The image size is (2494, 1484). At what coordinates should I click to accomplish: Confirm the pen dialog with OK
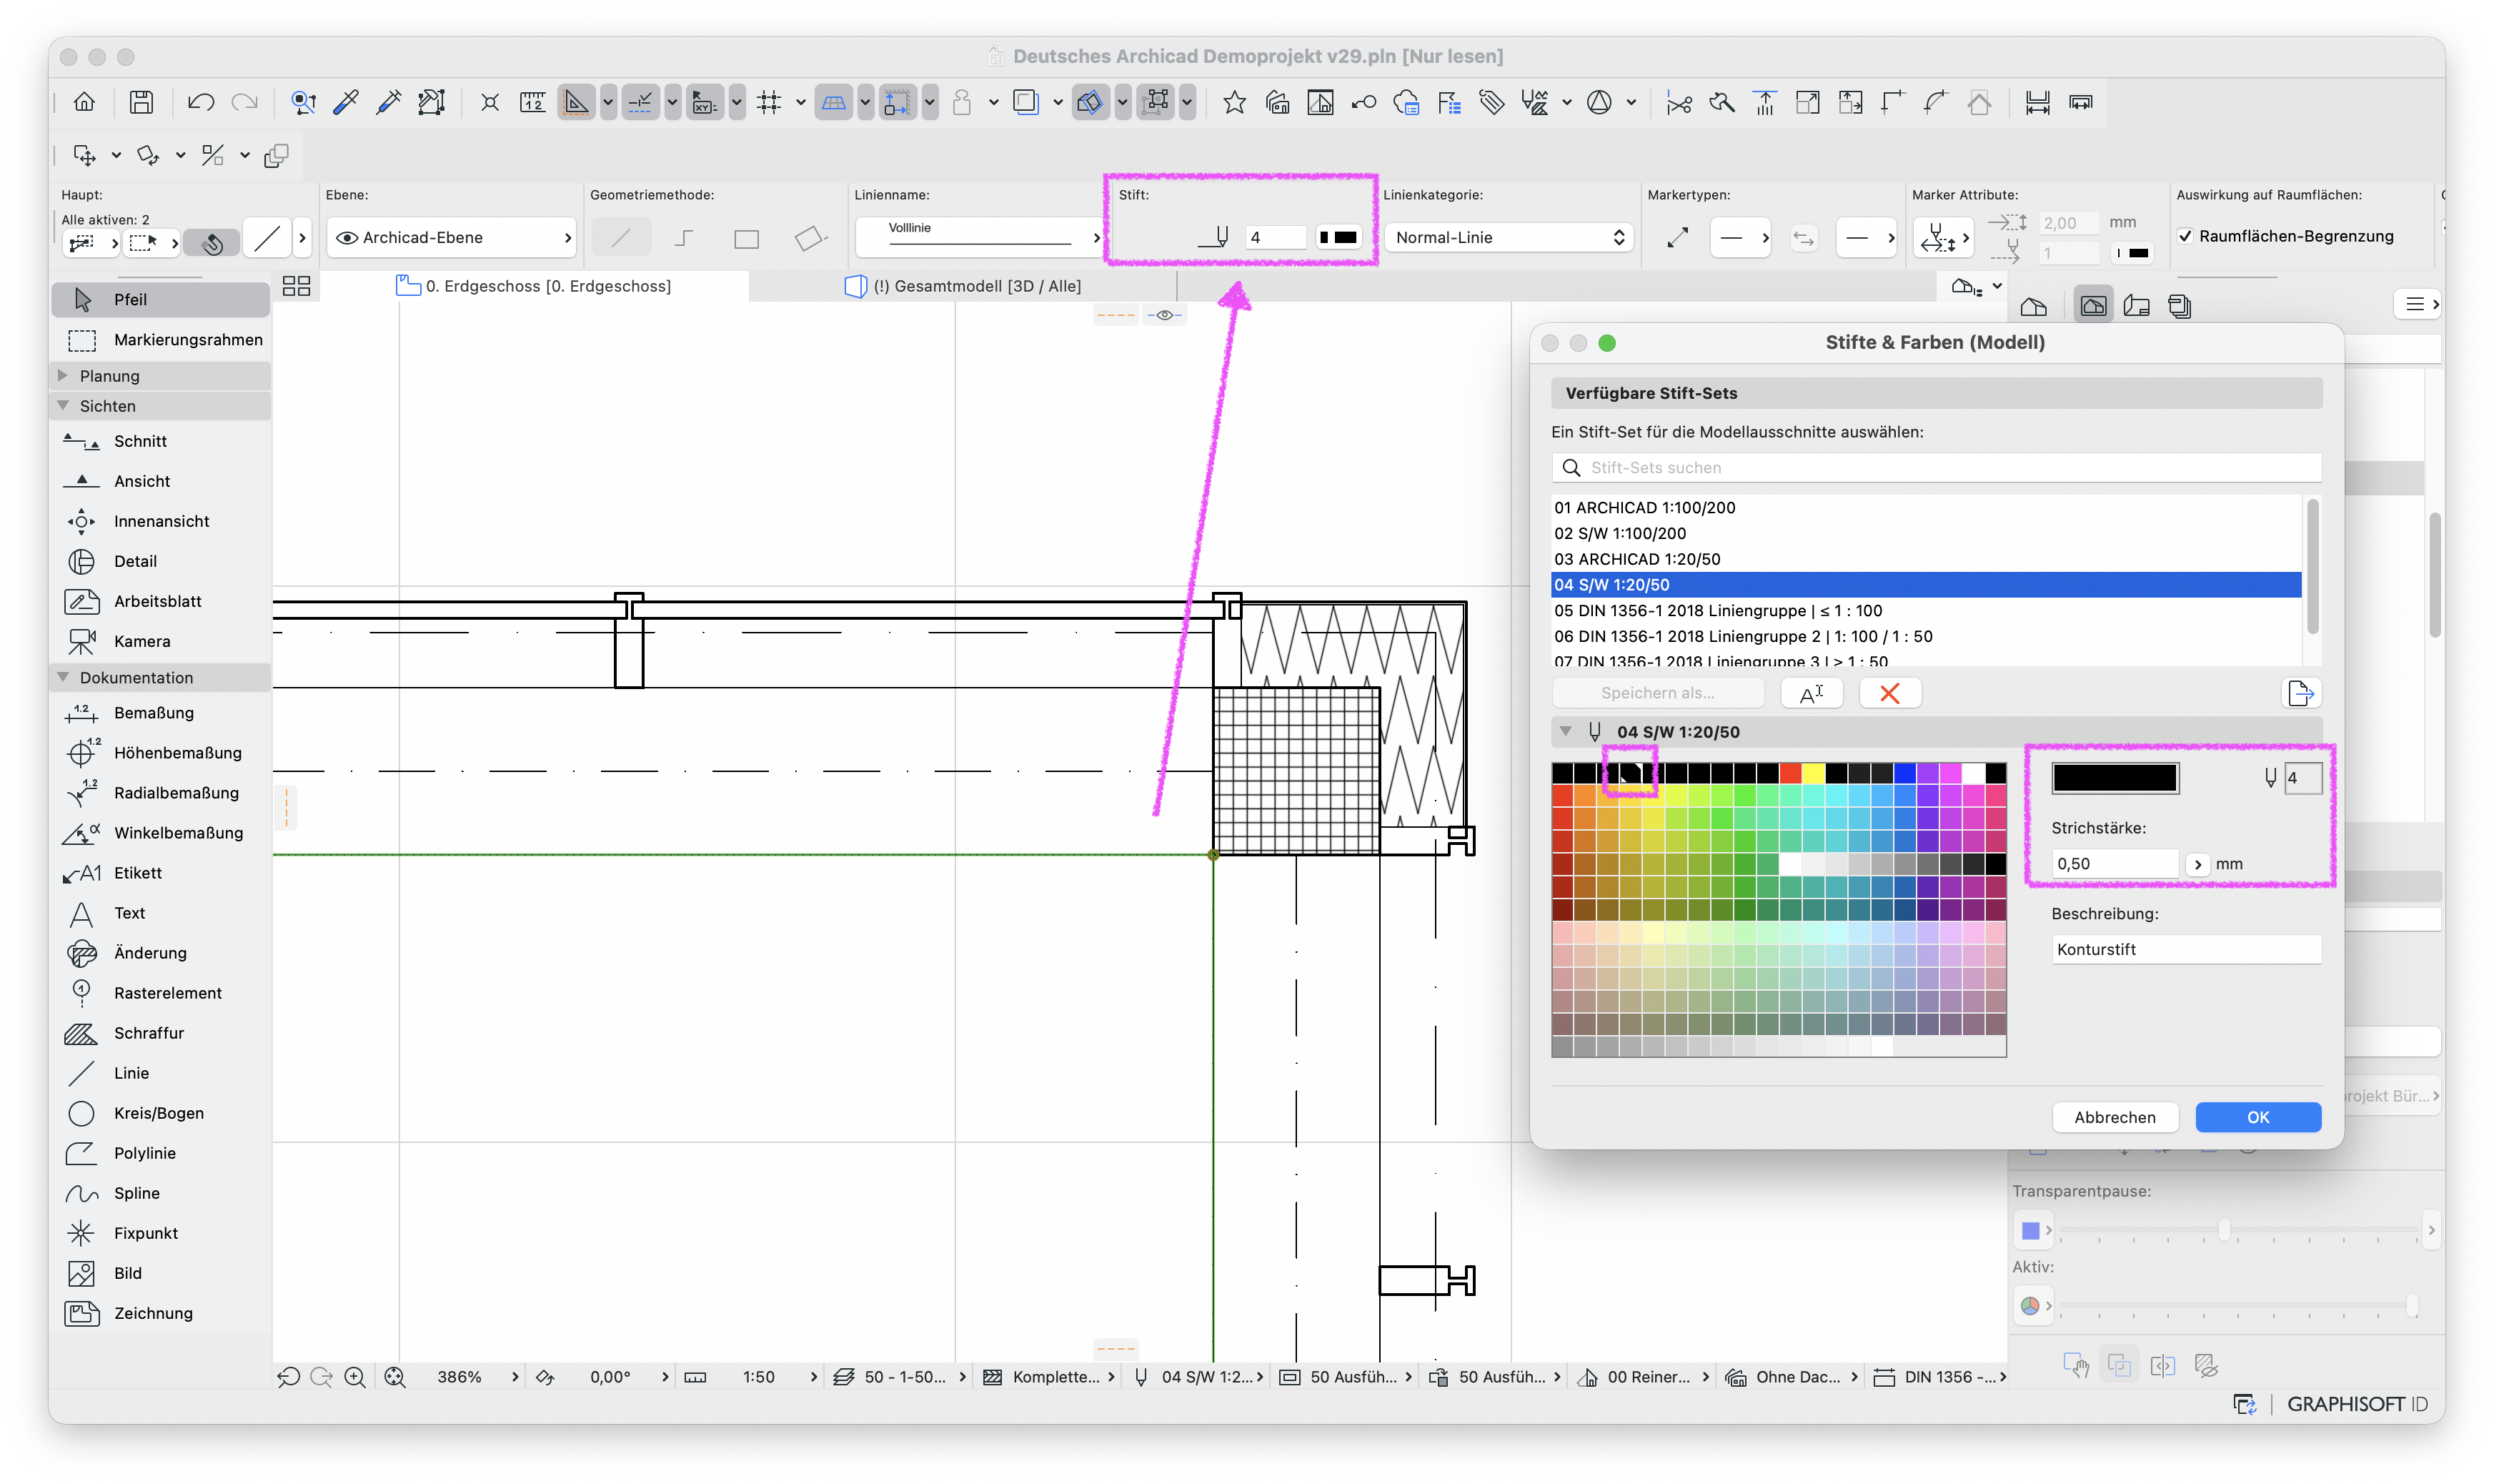[x=2257, y=1118]
